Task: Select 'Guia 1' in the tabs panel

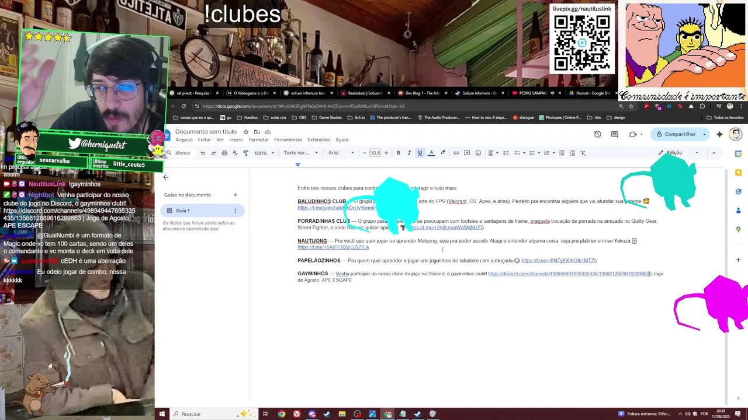Action: tap(202, 211)
